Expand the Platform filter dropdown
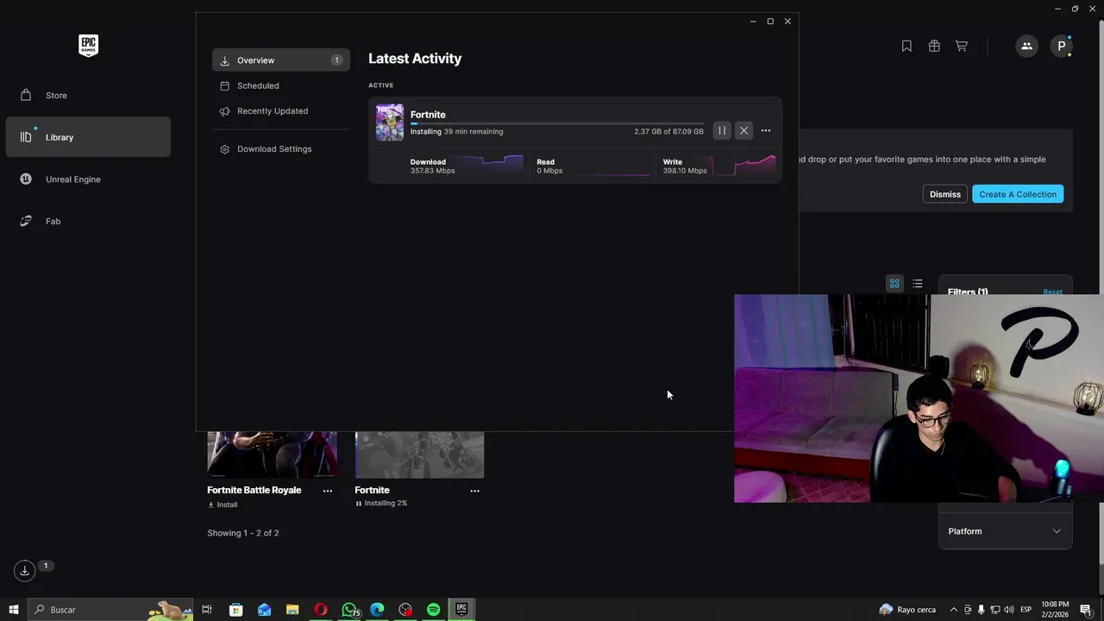The height and width of the screenshot is (621, 1104). click(x=1005, y=531)
